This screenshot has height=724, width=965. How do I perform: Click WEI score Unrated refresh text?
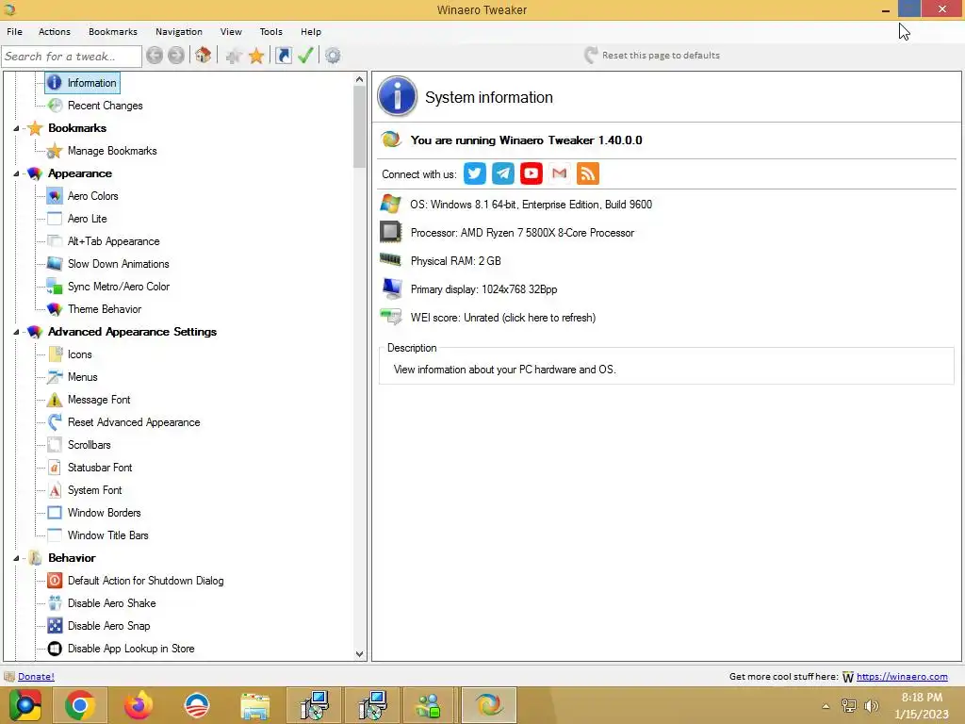point(503,318)
